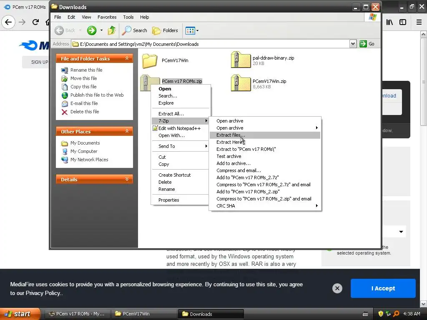
Task: Click Rename this file link
Action: click(86, 70)
